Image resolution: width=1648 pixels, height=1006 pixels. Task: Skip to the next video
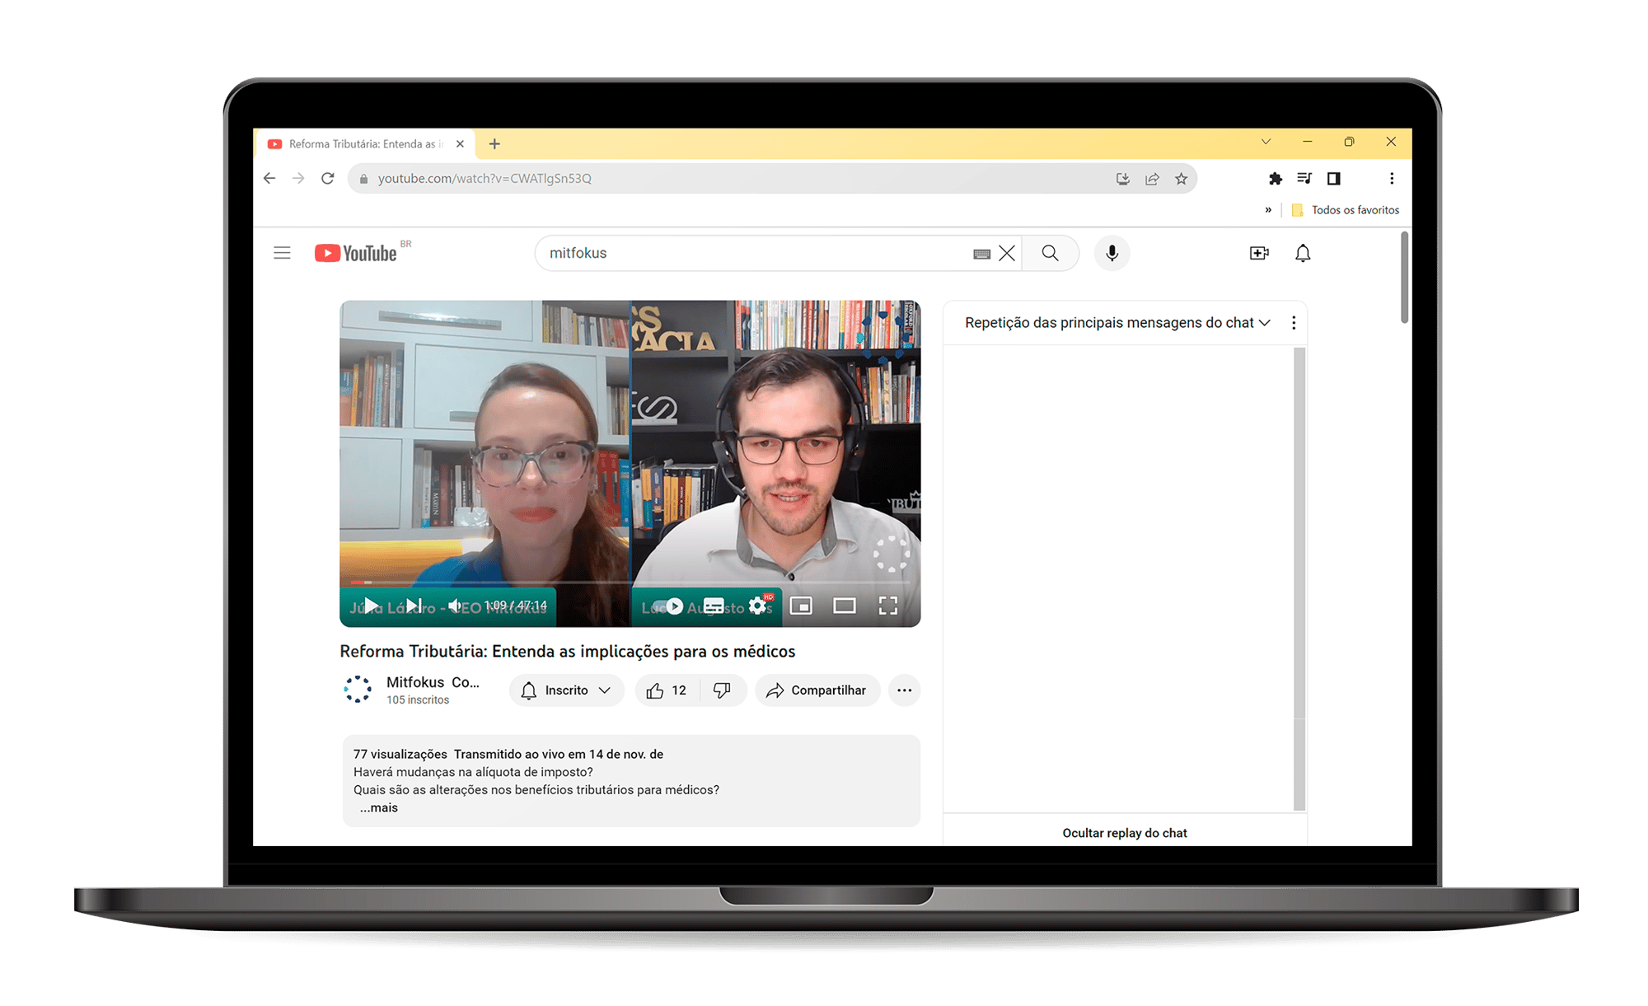pos(414,606)
